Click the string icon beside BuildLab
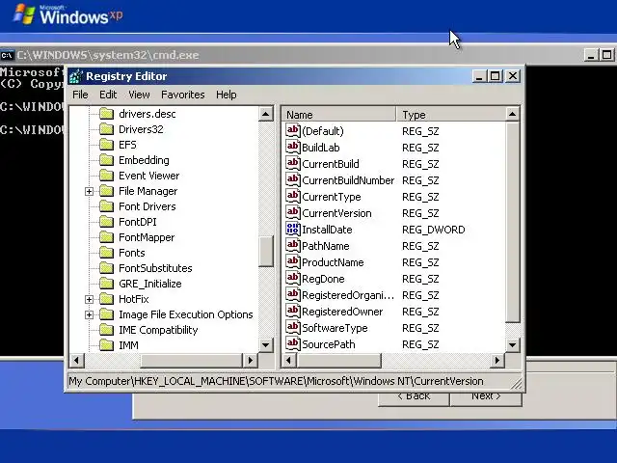 click(x=293, y=148)
